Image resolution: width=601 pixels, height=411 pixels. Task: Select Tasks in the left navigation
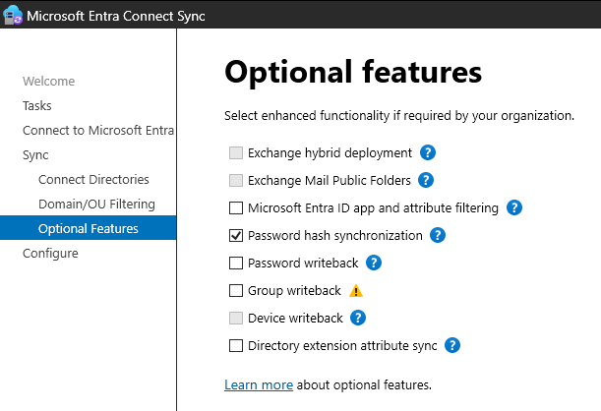point(37,105)
